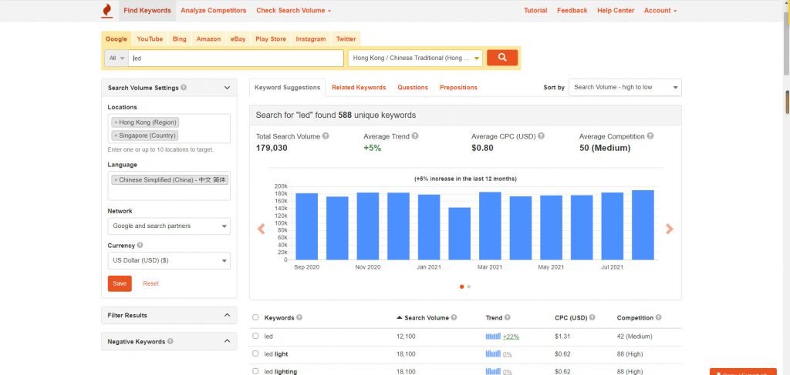This screenshot has height=375, width=790.
Task: Tick the checkbox for 'led light'
Action: pos(255,353)
